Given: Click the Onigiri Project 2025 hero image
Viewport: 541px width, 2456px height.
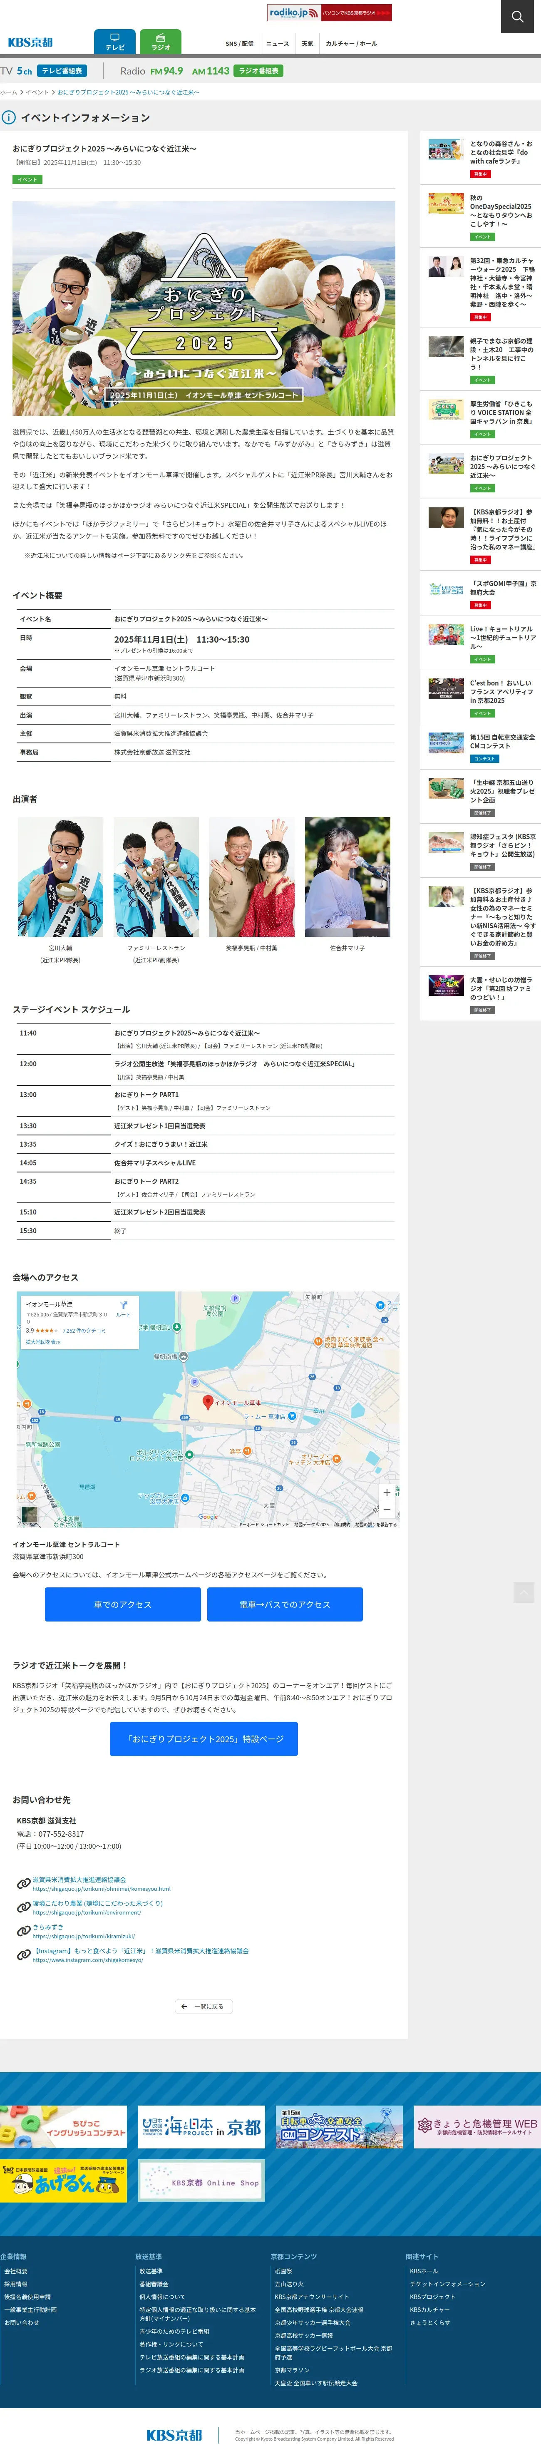Looking at the screenshot, I should (203, 308).
